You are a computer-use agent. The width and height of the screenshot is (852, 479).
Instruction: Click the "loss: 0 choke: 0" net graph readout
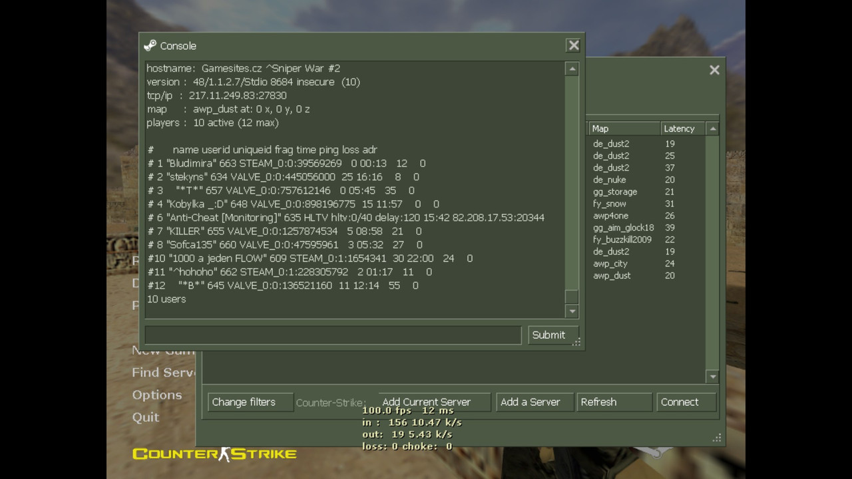click(x=407, y=446)
